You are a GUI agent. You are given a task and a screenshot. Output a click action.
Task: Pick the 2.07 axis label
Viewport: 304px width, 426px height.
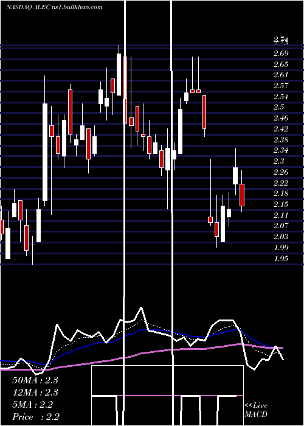(x=281, y=226)
